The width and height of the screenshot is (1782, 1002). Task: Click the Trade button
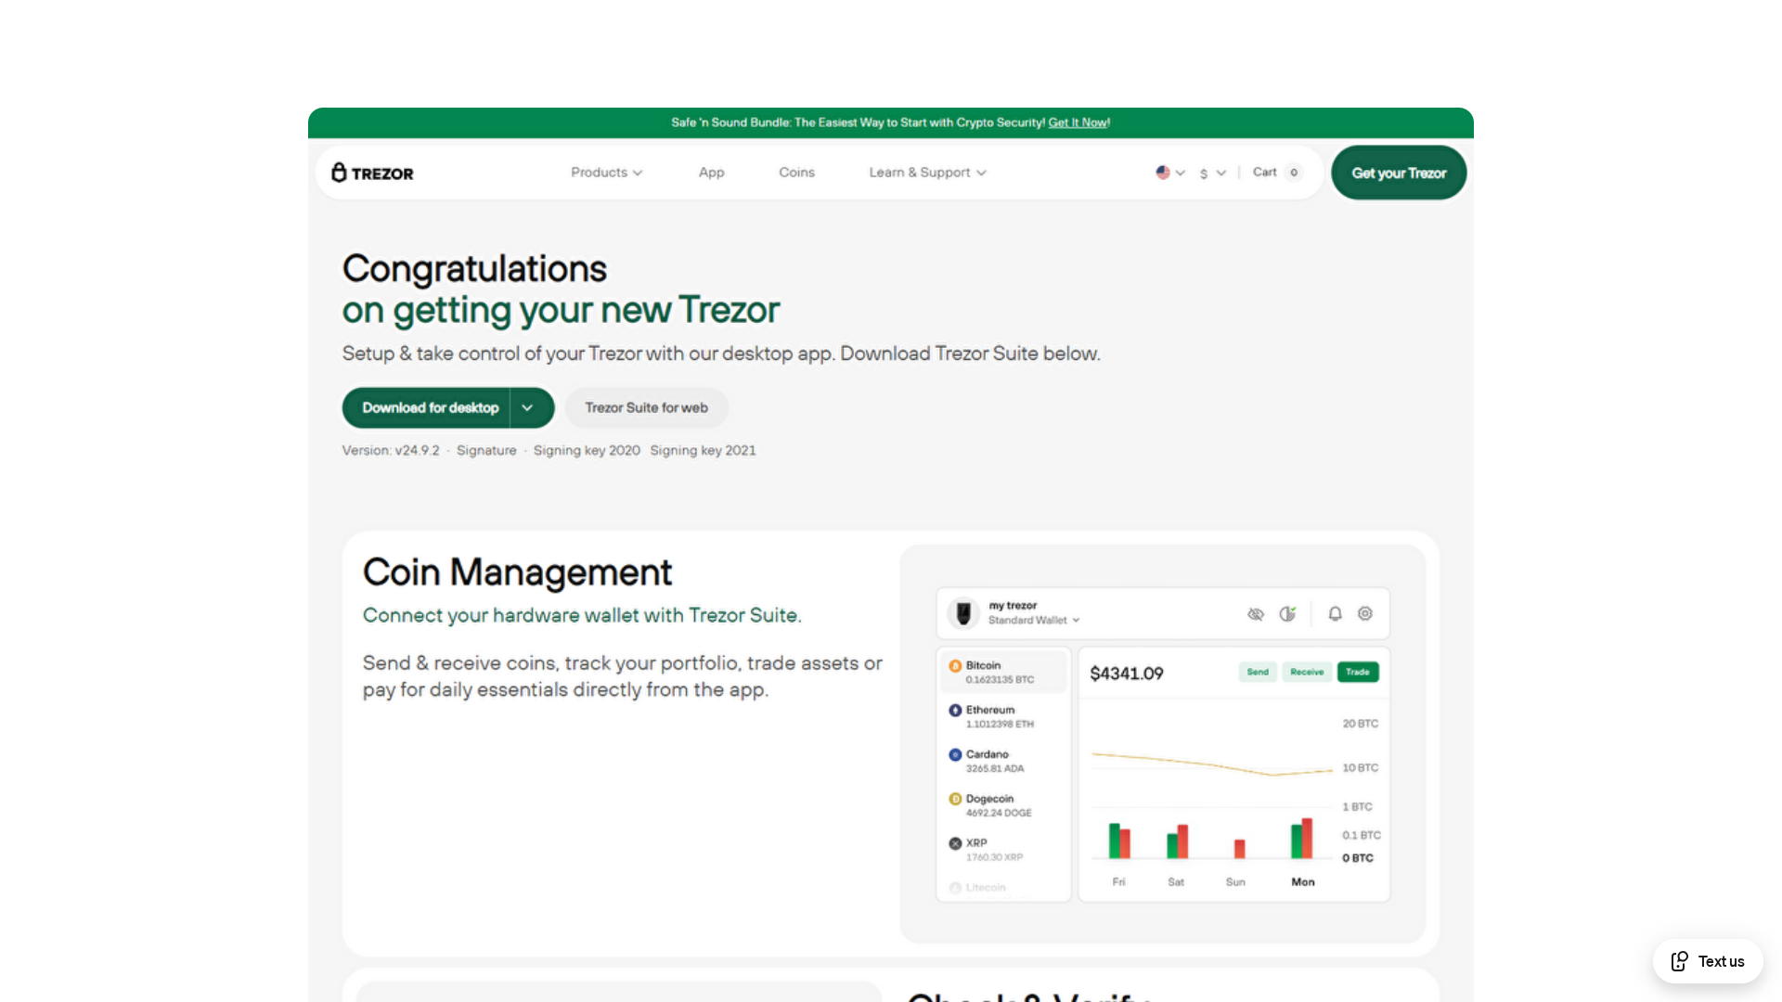pos(1358,672)
